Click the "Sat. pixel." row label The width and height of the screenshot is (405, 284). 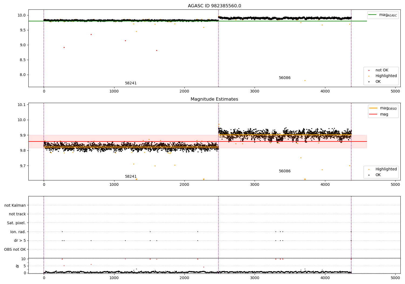[x=16, y=223]
